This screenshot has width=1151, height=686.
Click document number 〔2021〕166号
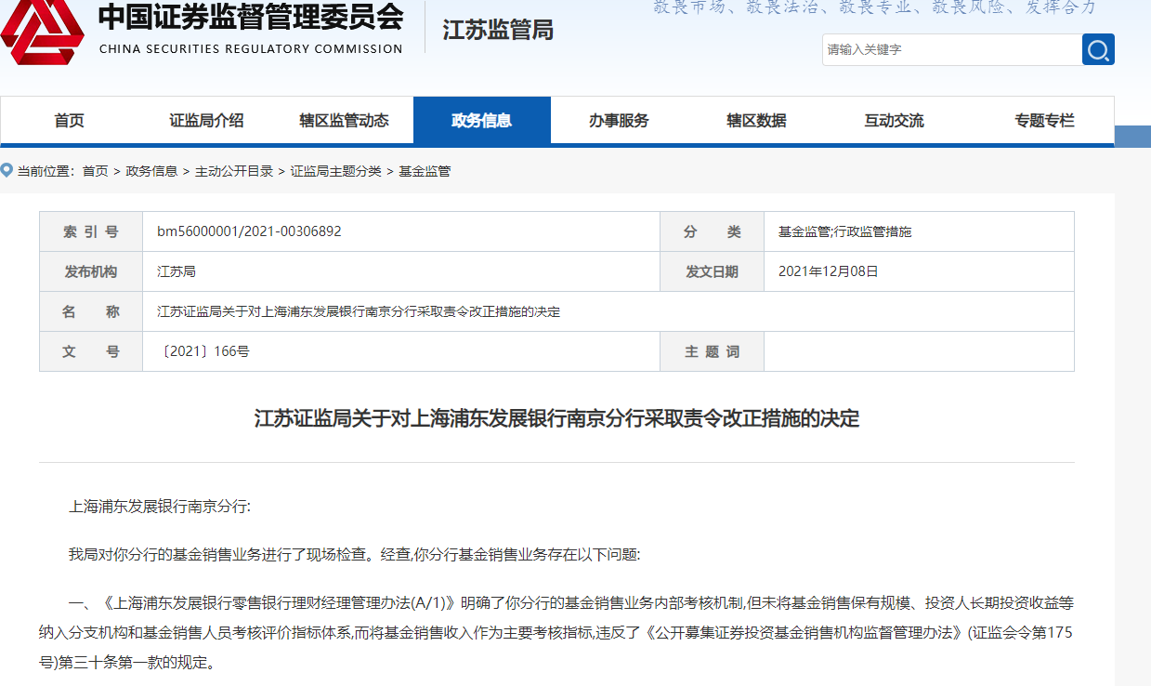pyautogui.click(x=205, y=351)
